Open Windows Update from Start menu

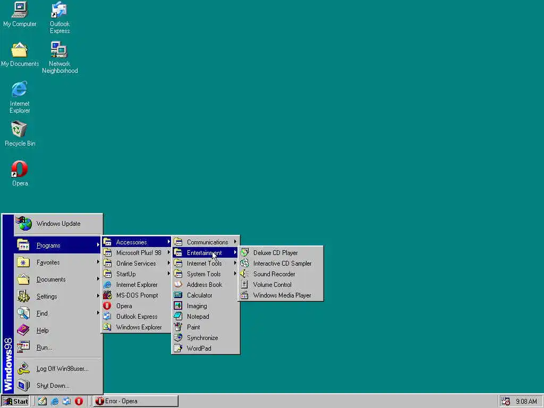point(58,224)
